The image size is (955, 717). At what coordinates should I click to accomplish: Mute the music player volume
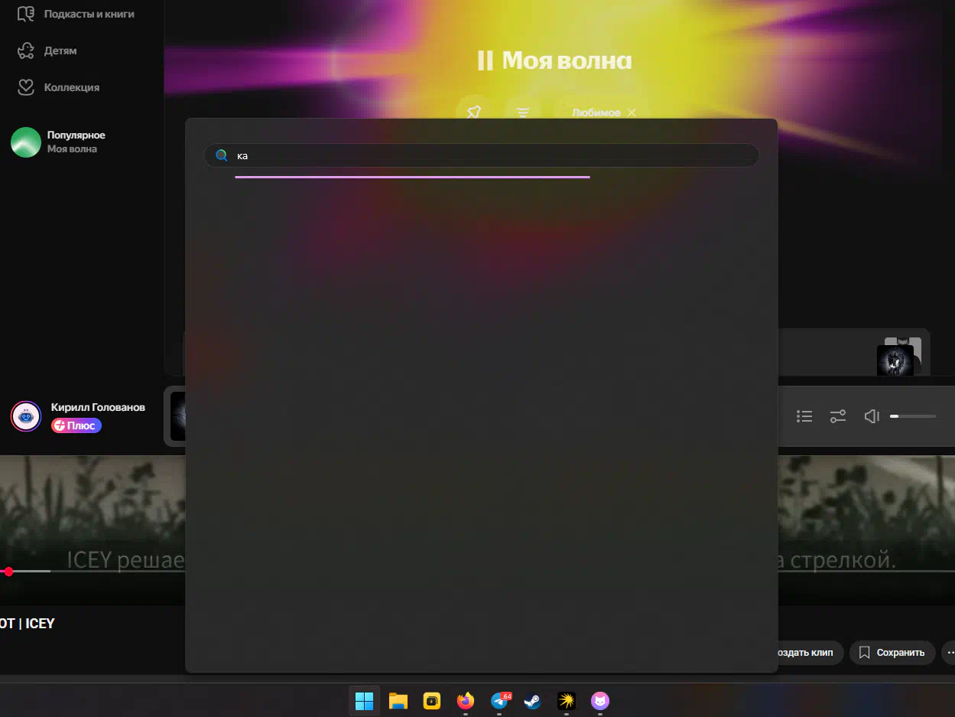pyautogui.click(x=872, y=416)
